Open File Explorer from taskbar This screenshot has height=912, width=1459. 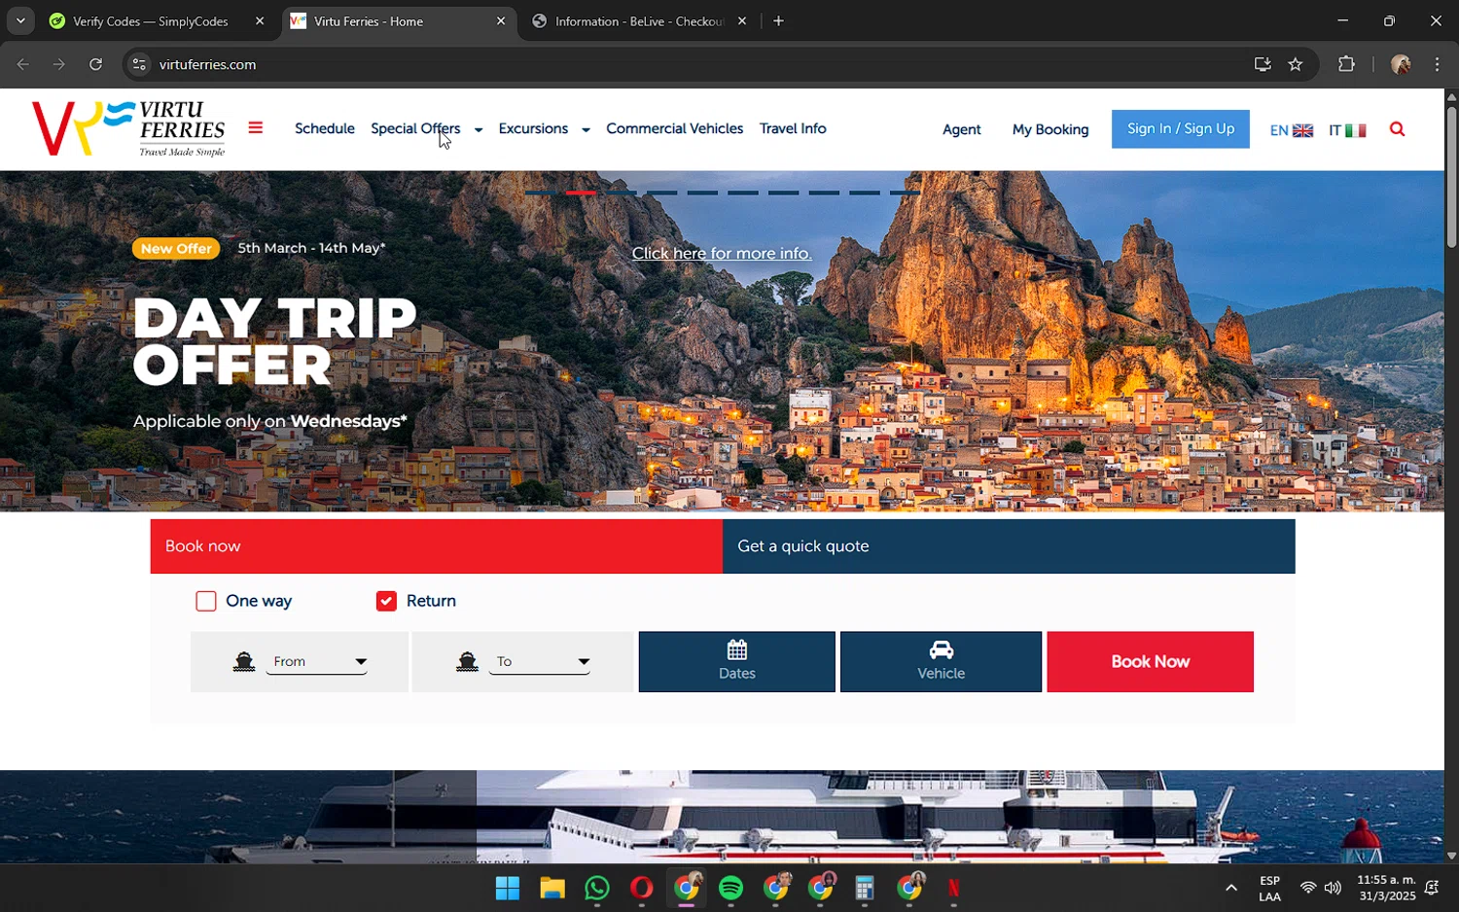552,889
